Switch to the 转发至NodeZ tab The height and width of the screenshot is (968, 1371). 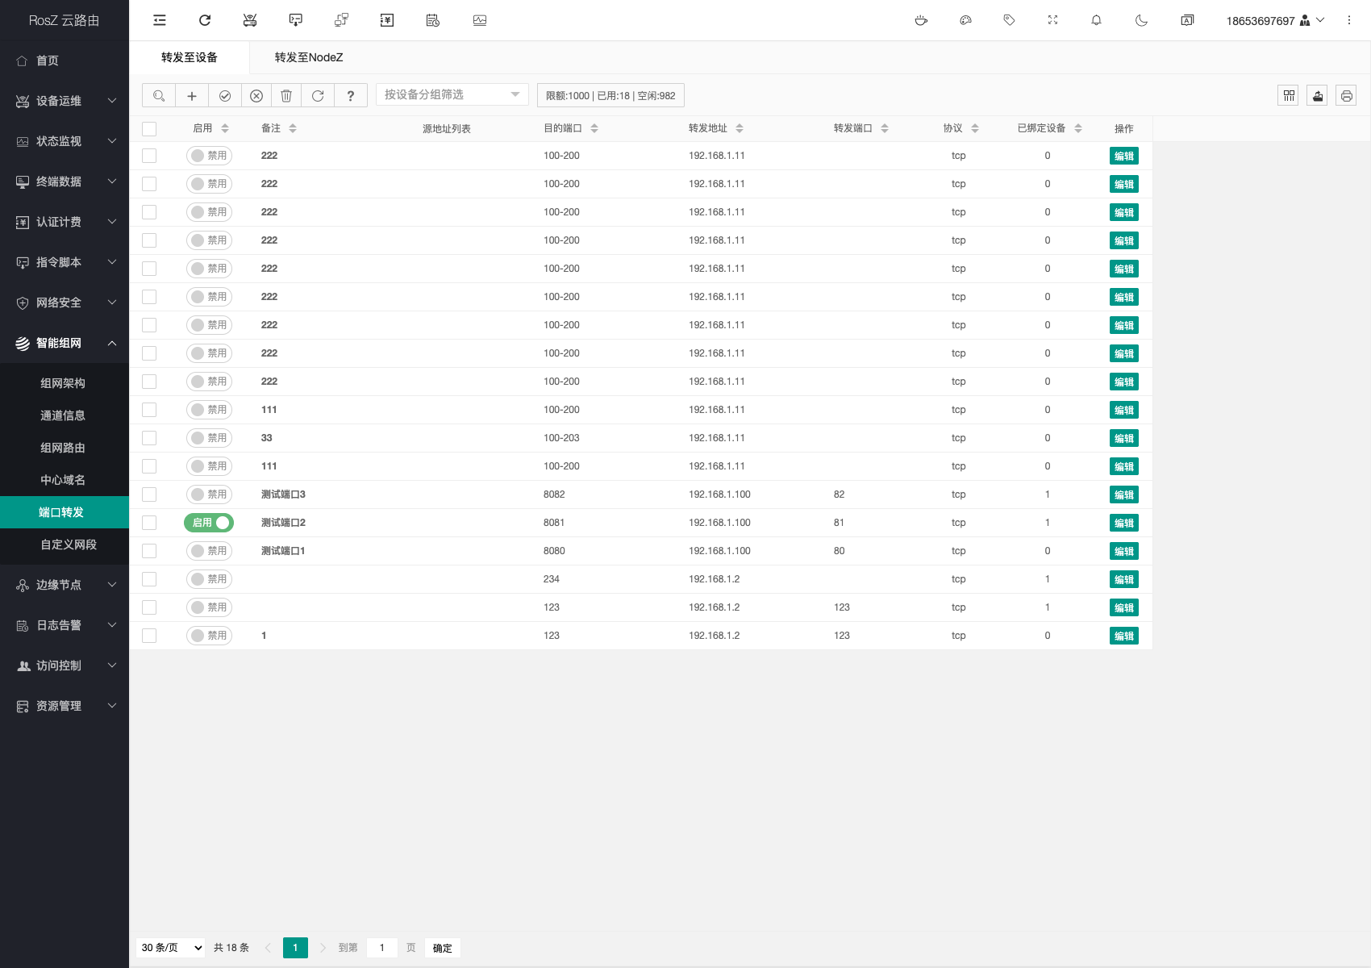coord(309,57)
